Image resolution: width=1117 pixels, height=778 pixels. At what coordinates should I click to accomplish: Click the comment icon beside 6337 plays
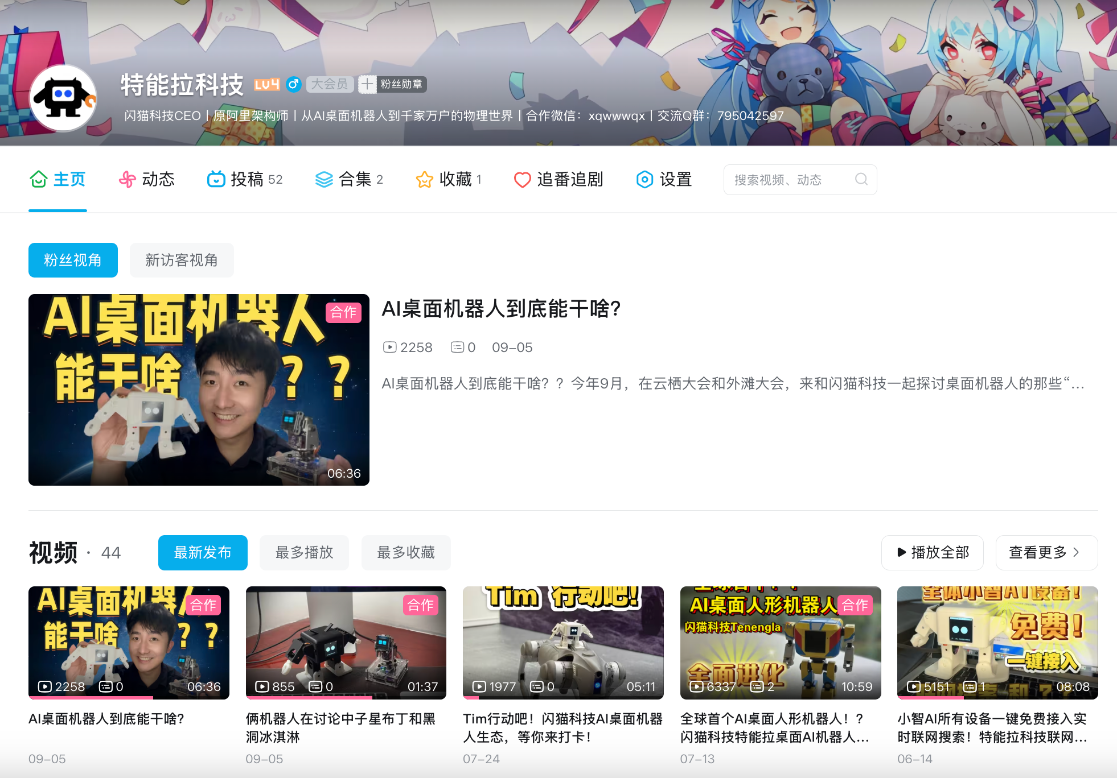click(x=757, y=686)
